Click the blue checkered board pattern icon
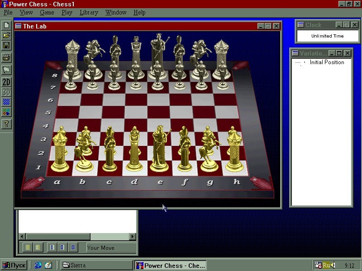Screen dimensions: 362x271 pyautogui.click(x=6, y=102)
